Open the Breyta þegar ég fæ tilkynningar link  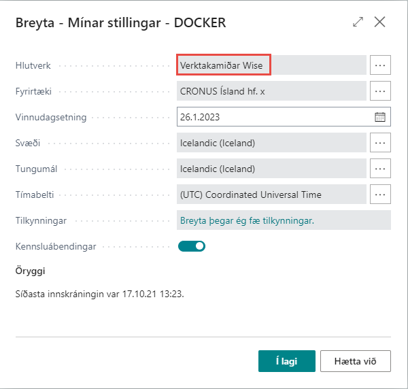click(247, 220)
